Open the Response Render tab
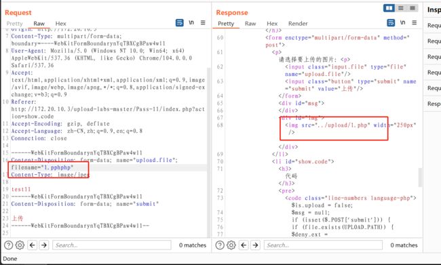This screenshot has height=265, width=441. click(x=298, y=24)
